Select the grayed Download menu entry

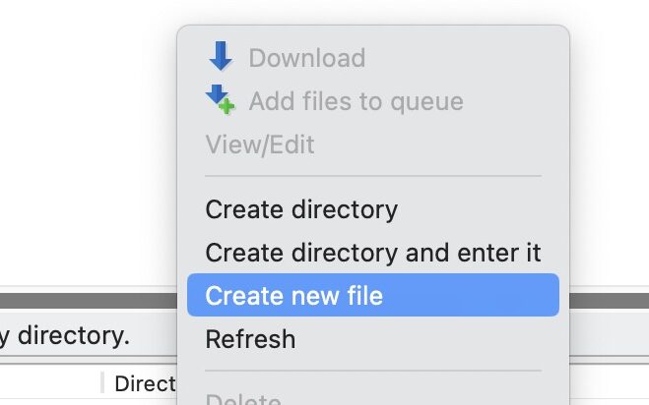click(x=373, y=57)
